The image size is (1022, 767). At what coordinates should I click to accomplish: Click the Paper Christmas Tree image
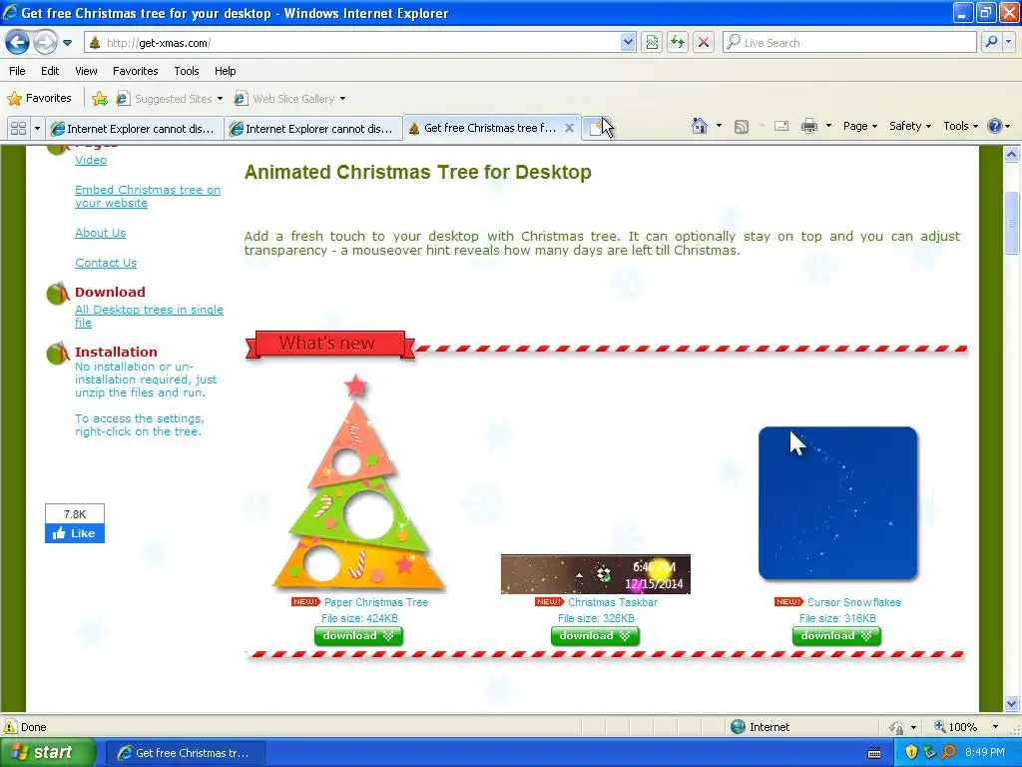coord(357,482)
